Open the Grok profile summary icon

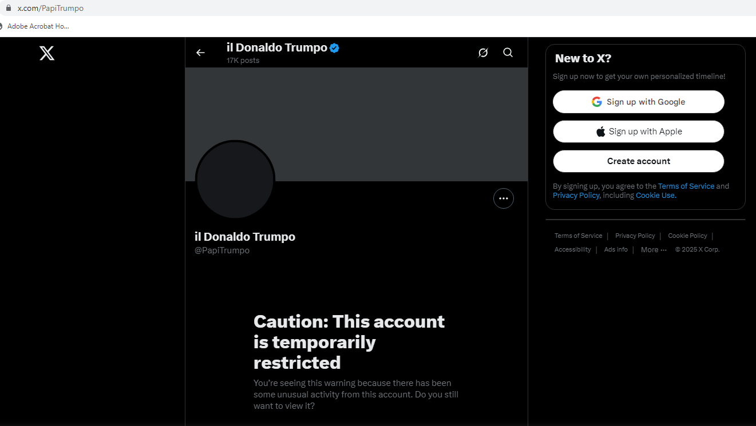[x=483, y=53]
